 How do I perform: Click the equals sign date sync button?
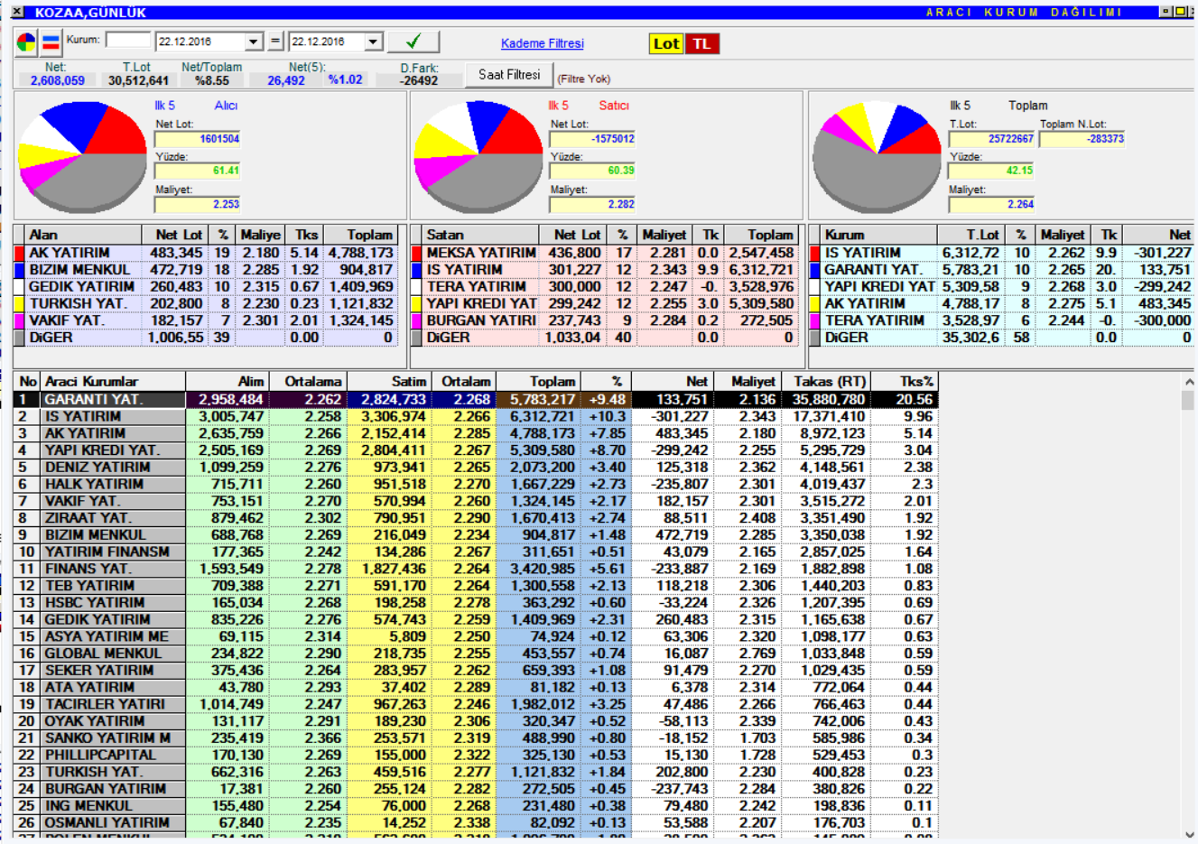point(275,42)
